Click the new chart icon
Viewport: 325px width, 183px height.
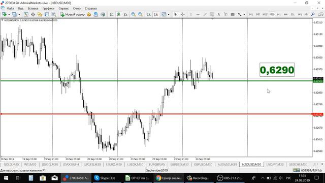(4, 14)
